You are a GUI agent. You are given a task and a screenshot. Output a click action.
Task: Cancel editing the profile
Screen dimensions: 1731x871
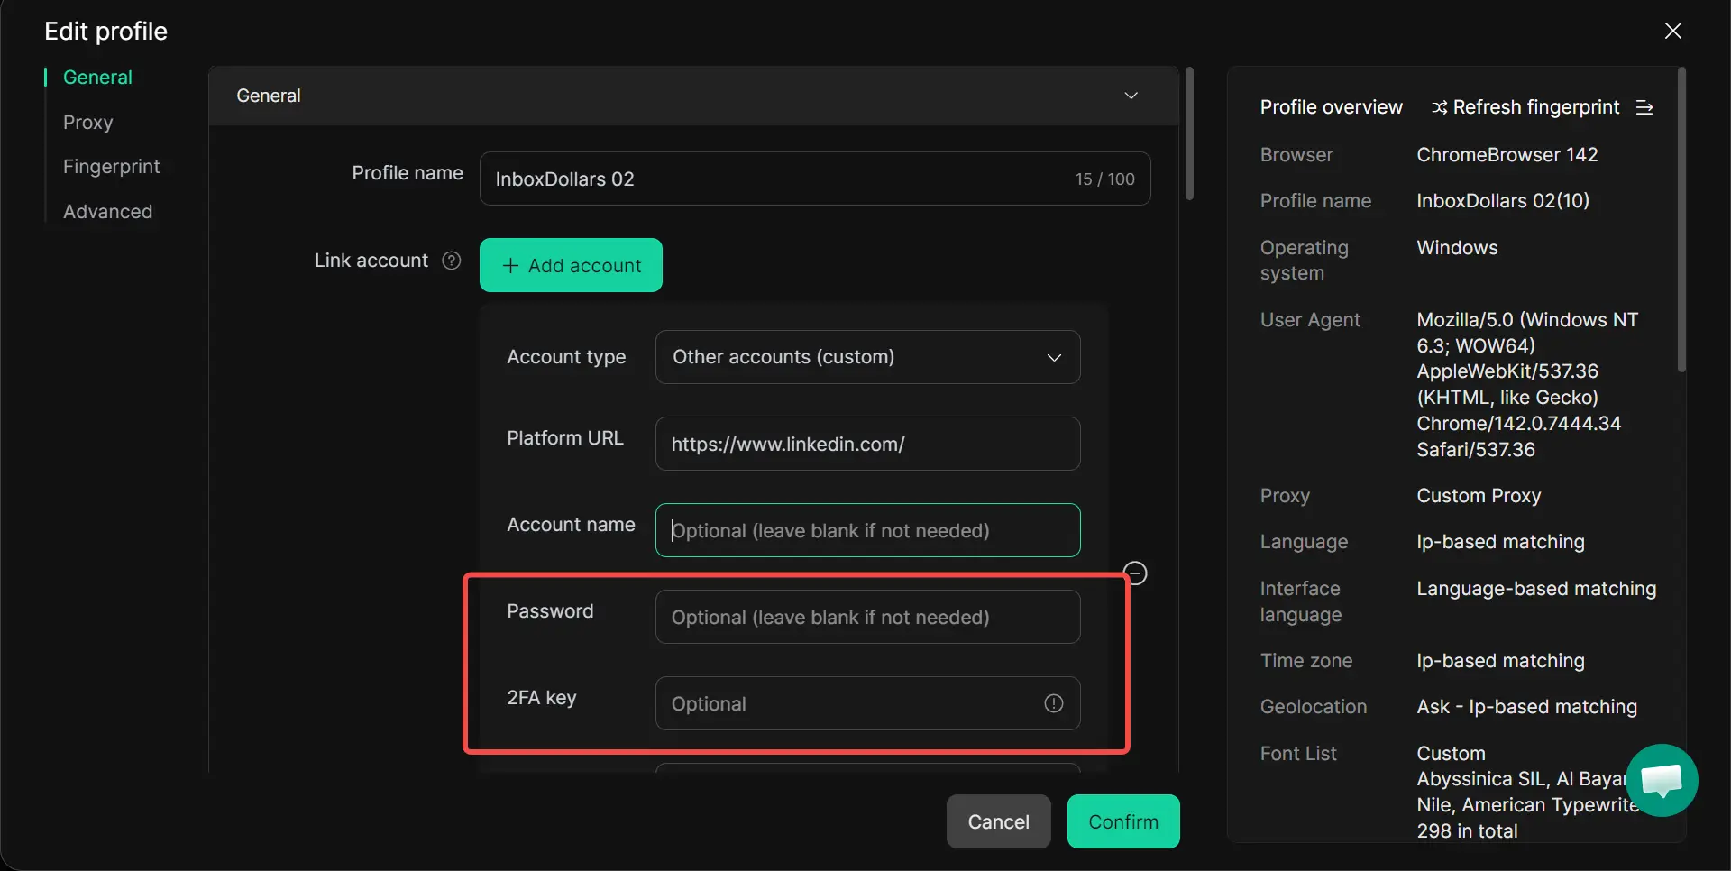point(998,821)
